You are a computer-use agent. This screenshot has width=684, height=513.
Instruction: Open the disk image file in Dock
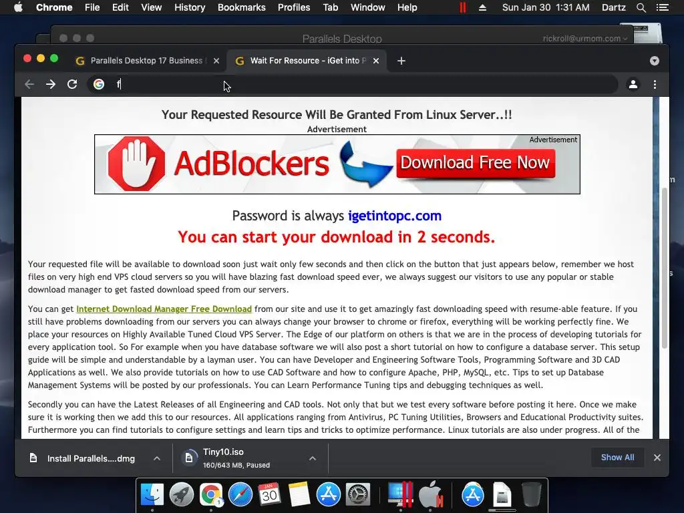[x=502, y=494]
